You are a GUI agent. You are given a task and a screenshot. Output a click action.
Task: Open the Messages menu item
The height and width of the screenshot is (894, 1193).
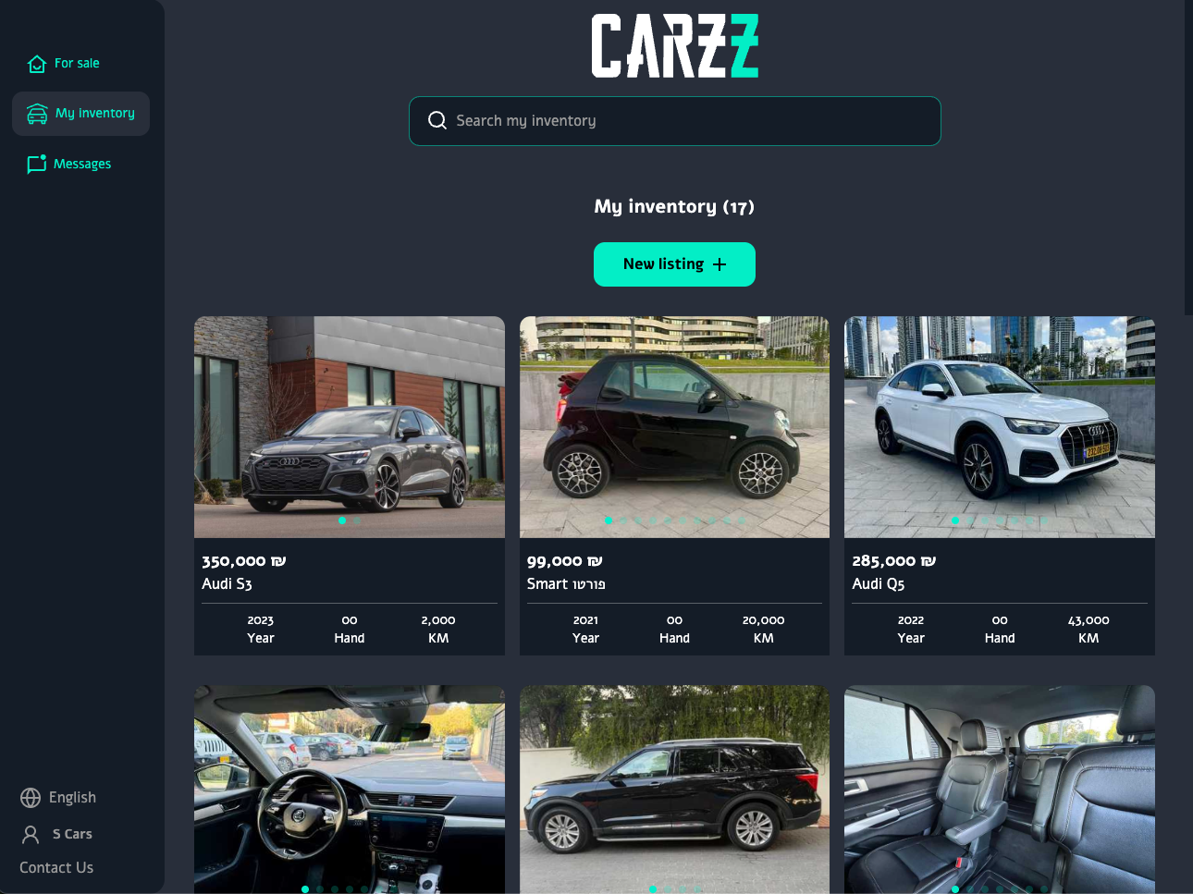[69, 164]
